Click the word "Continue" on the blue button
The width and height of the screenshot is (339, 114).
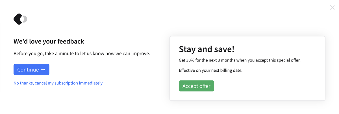pyautogui.click(x=28, y=70)
